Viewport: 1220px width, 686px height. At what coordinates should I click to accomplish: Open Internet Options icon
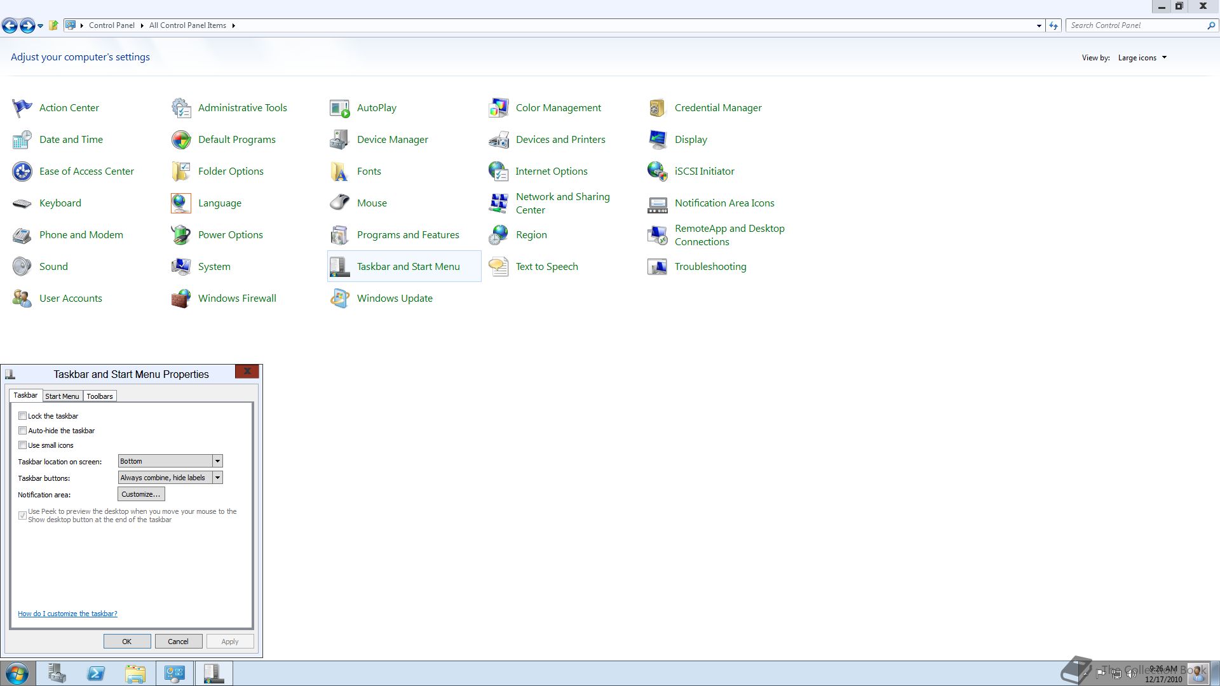(x=499, y=171)
